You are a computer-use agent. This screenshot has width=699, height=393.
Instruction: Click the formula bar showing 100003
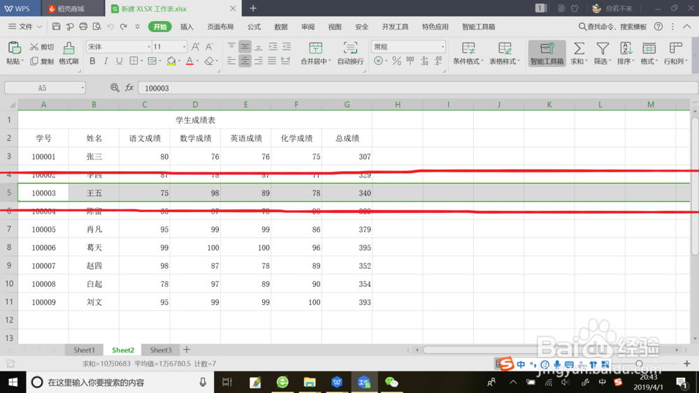click(x=418, y=88)
